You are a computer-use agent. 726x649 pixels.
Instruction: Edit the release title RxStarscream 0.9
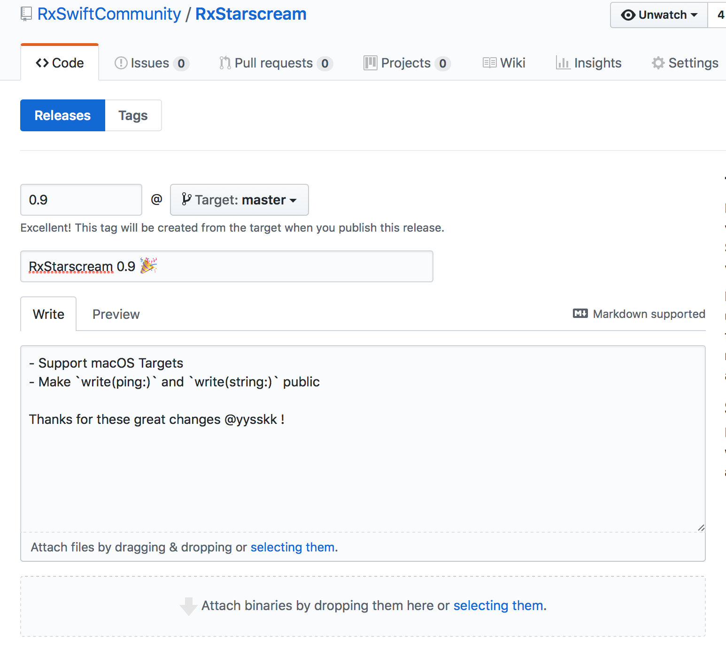[227, 266]
